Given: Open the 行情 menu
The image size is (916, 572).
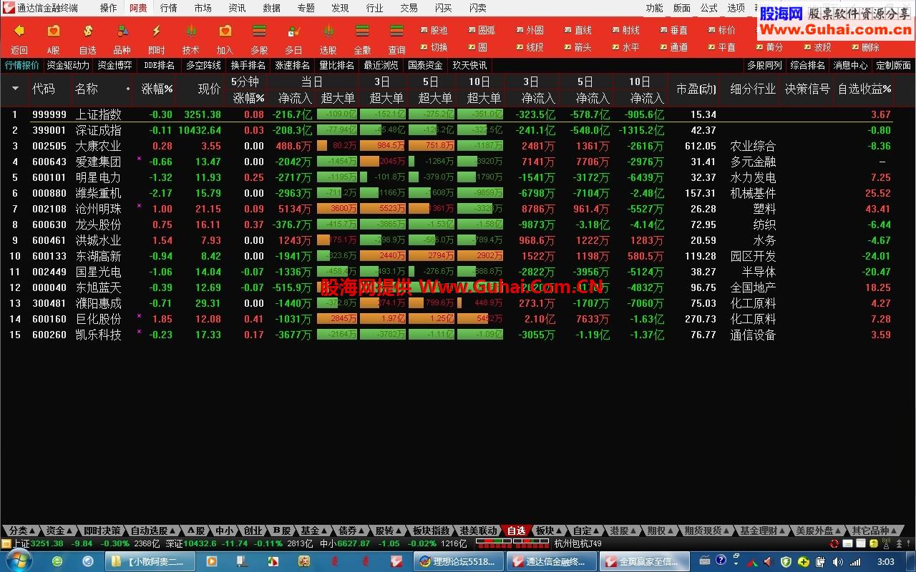Looking at the screenshot, I should click(169, 8).
